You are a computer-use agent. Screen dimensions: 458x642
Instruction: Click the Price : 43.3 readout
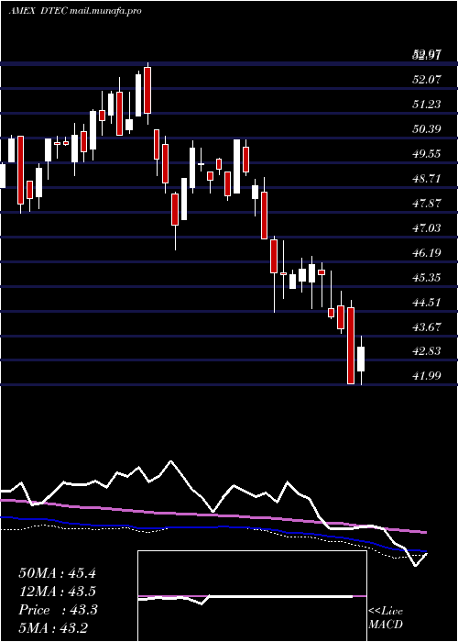(58, 610)
